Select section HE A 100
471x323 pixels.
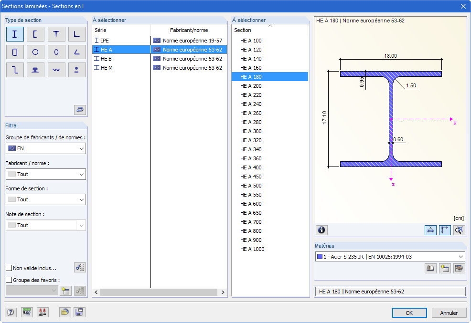tap(270, 41)
